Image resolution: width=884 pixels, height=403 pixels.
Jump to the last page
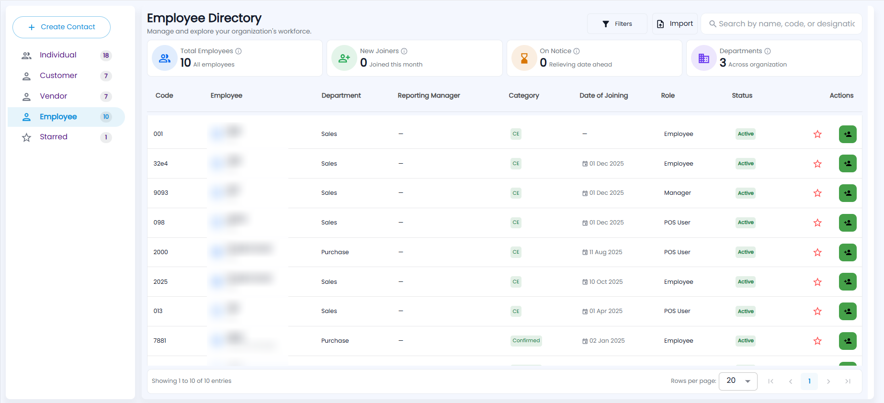point(848,381)
